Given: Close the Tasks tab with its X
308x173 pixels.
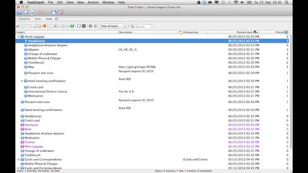Looking at the screenshot, I should pos(56,19).
